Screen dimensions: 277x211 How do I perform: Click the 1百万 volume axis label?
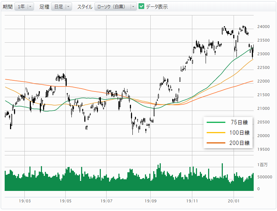click(x=262, y=165)
